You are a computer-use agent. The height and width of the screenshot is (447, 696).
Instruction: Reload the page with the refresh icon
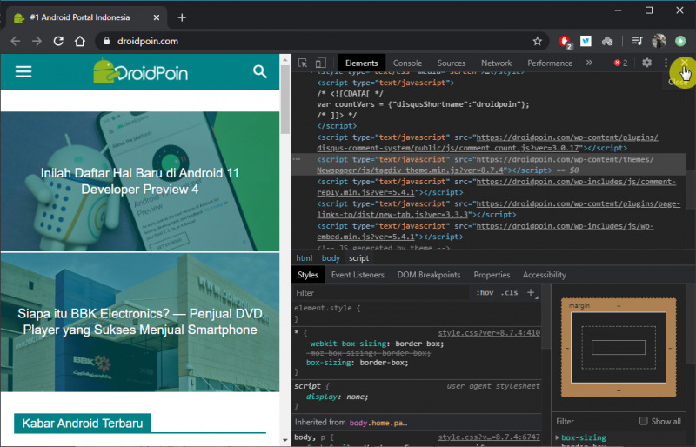[x=58, y=41]
